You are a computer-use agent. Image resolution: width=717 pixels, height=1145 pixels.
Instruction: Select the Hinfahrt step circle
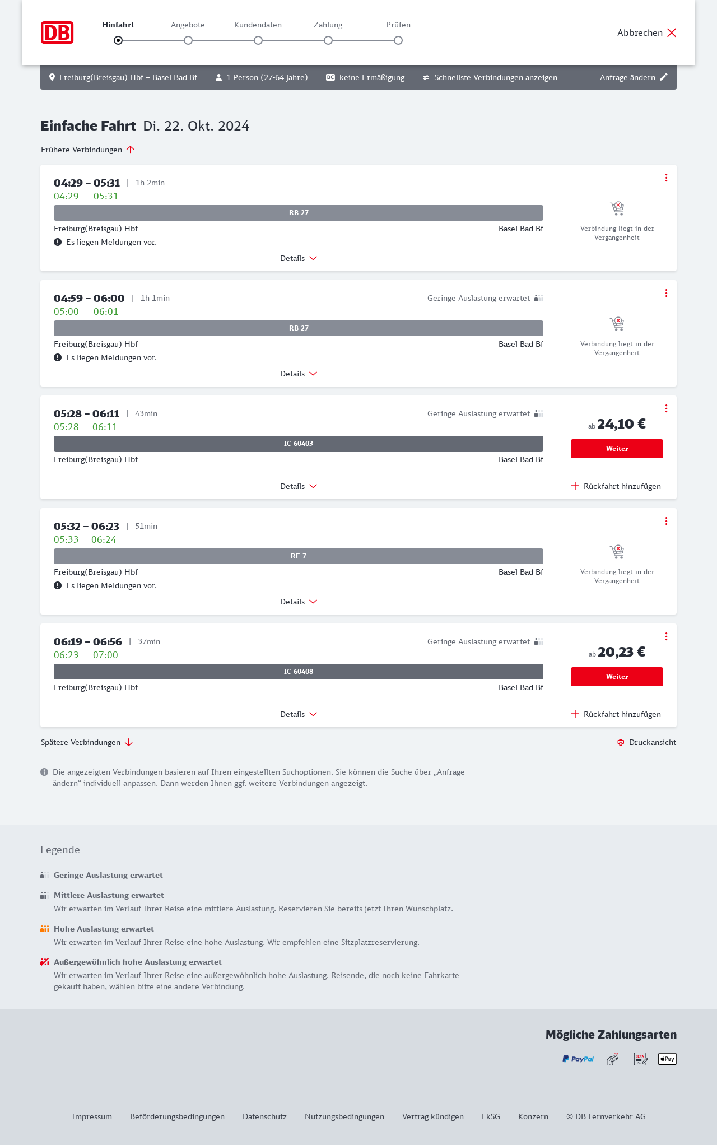click(x=118, y=40)
